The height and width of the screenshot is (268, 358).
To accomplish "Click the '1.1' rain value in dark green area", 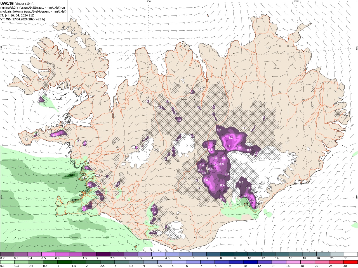I will point(71,175).
